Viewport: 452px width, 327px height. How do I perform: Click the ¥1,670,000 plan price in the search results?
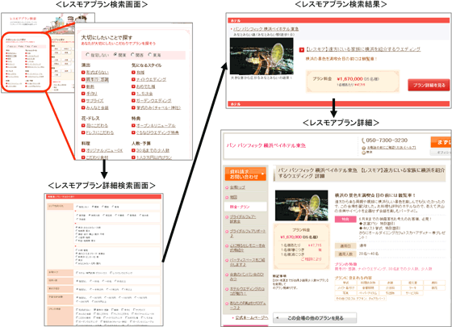tap(349, 79)
